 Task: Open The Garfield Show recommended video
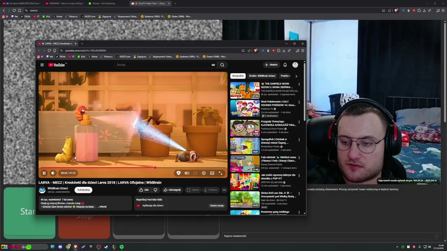245,90
